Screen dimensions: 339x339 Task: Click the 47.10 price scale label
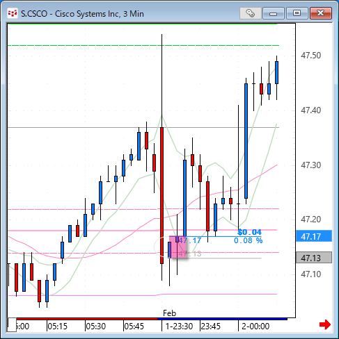310,274
